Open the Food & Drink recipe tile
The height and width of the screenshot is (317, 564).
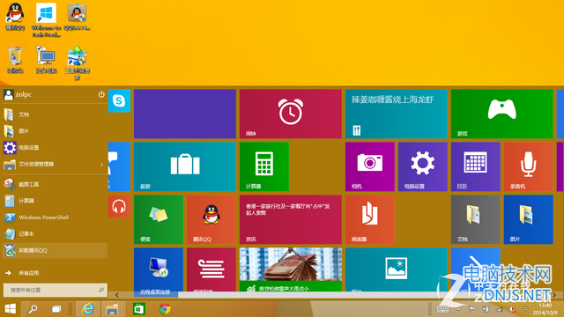pos(397,114)
